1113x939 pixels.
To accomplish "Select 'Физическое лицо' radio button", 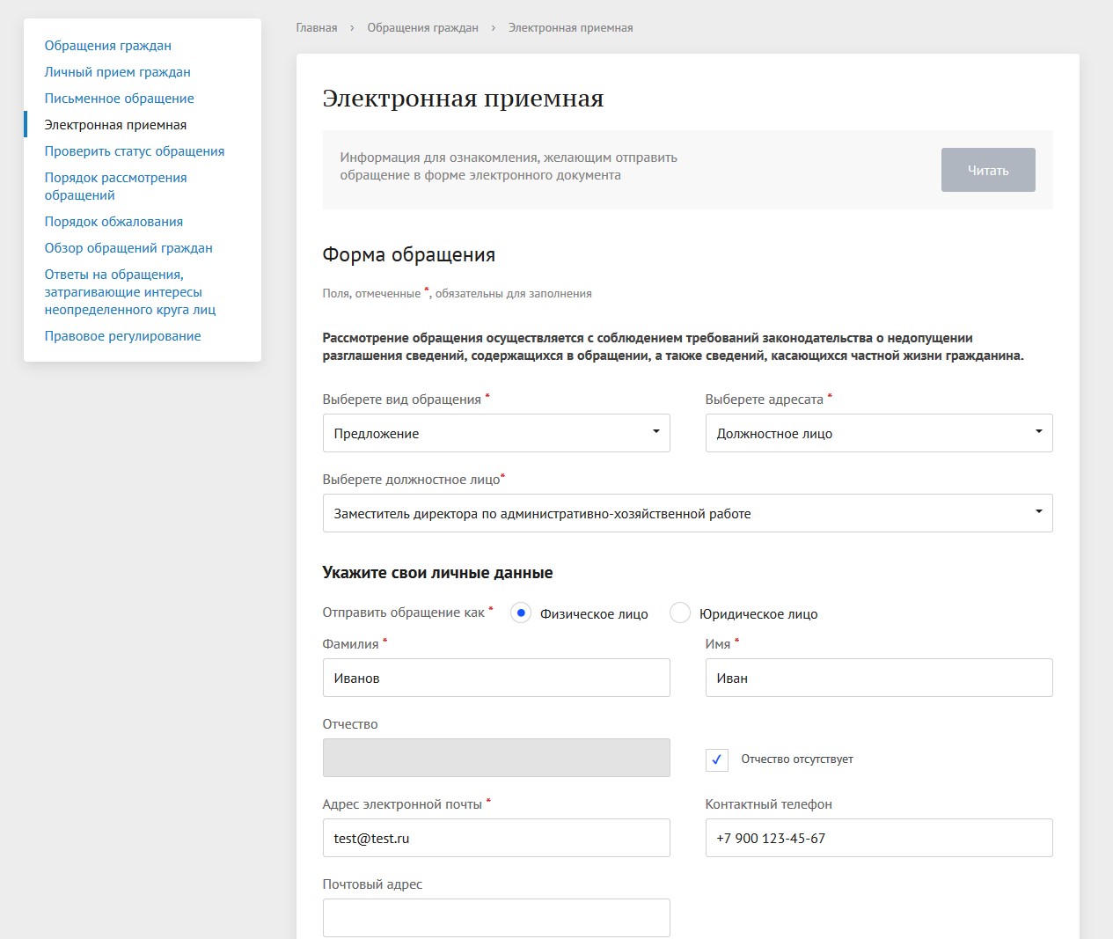I will tap(521, 613).
